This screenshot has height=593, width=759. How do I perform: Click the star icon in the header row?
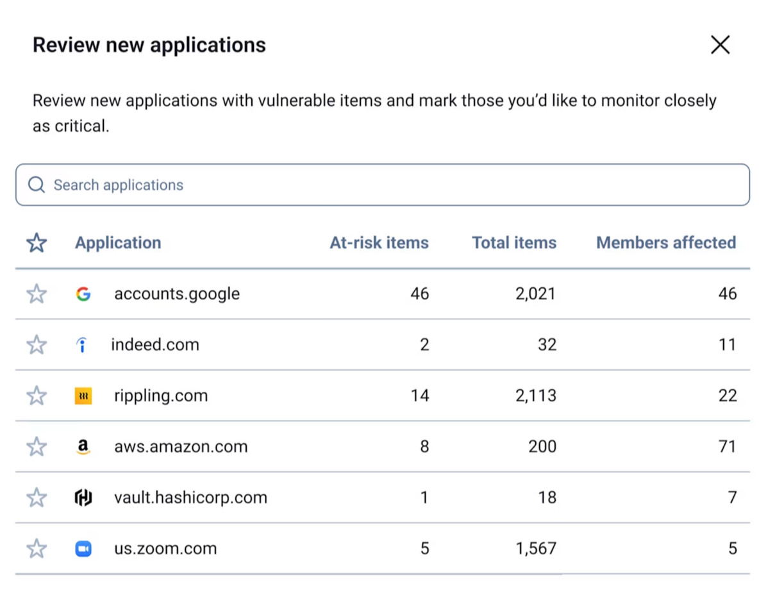tap(37, 242)
